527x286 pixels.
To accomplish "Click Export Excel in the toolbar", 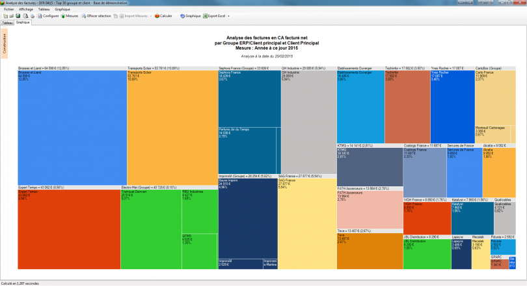I will point(214,16).
